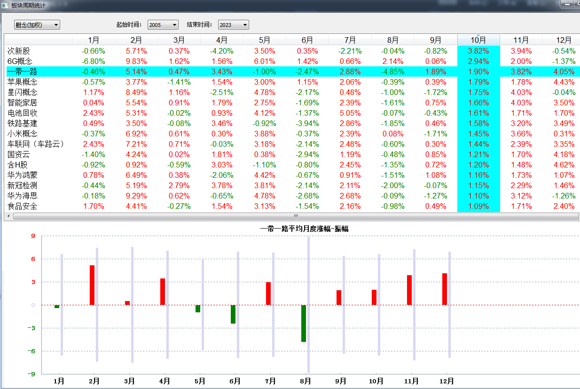
Task: Sort by the 3月 column header
Action: (x=179, y=40)
